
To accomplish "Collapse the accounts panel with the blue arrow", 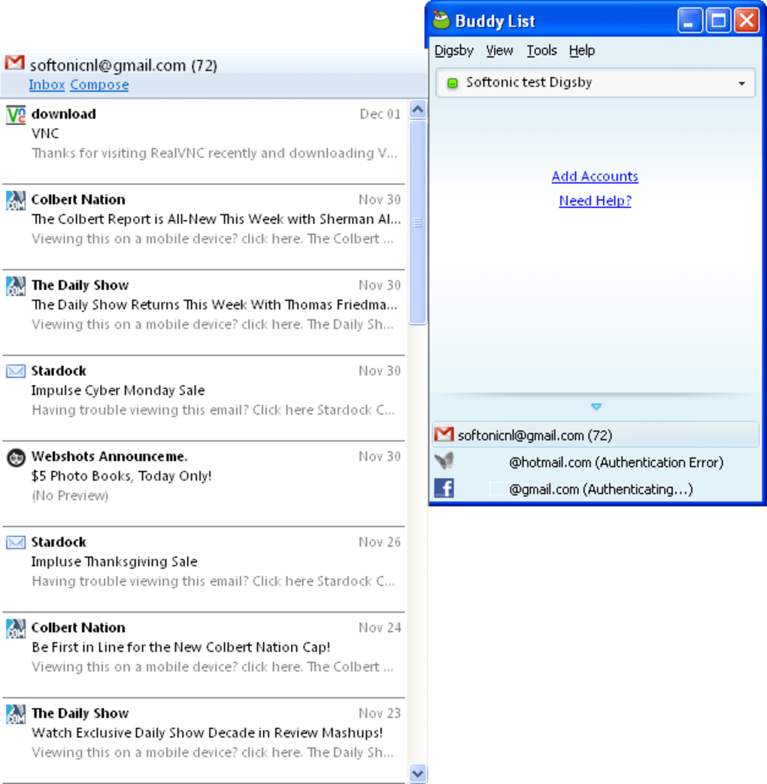I will (596, 407).
